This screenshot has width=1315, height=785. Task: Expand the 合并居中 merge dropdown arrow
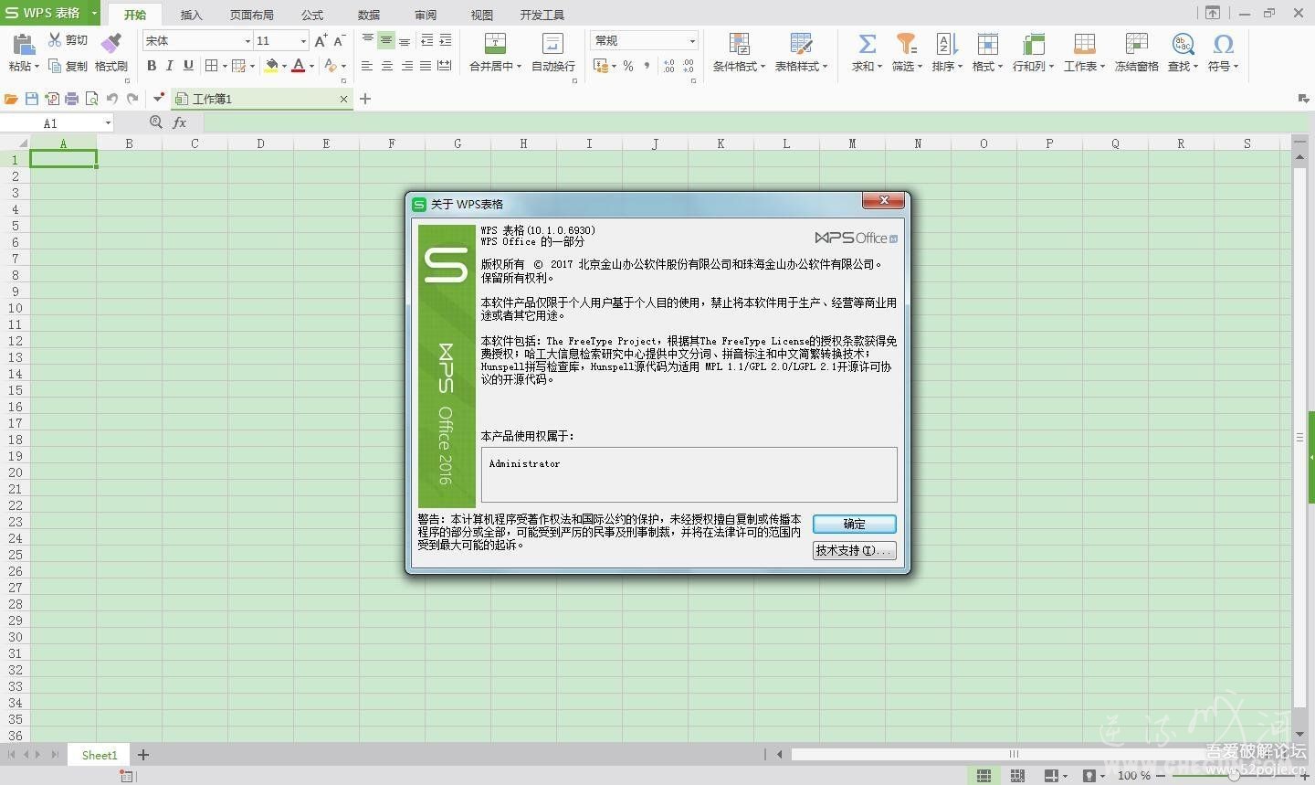tap(519, 67)
